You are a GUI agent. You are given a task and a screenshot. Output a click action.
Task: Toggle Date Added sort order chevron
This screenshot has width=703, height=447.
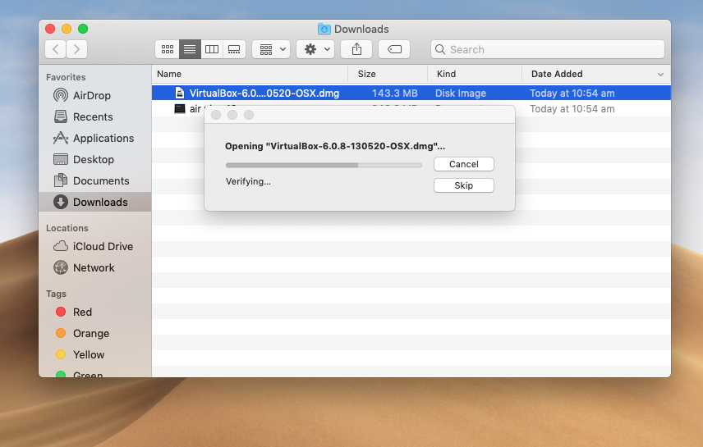pyautogui.click(x=660, y=75)
